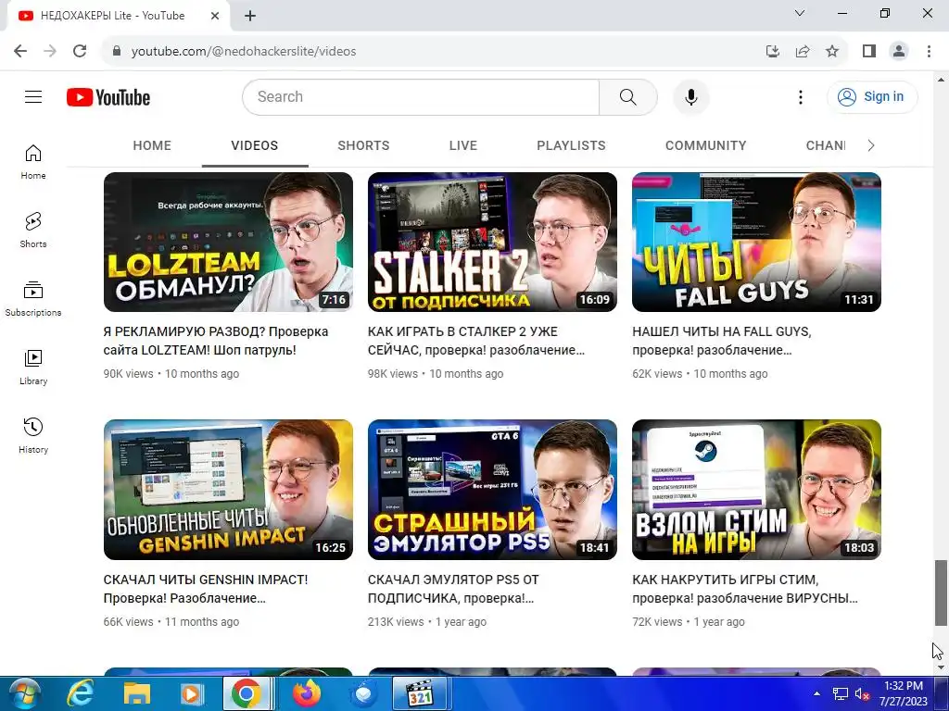
Task: Open the LIVE tab
Action: [x=463, y=145]
